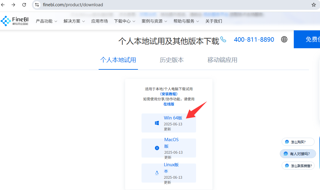Click chat bubble icon beside 怎么购买?
Screen dimensions: 320x190
287,142
